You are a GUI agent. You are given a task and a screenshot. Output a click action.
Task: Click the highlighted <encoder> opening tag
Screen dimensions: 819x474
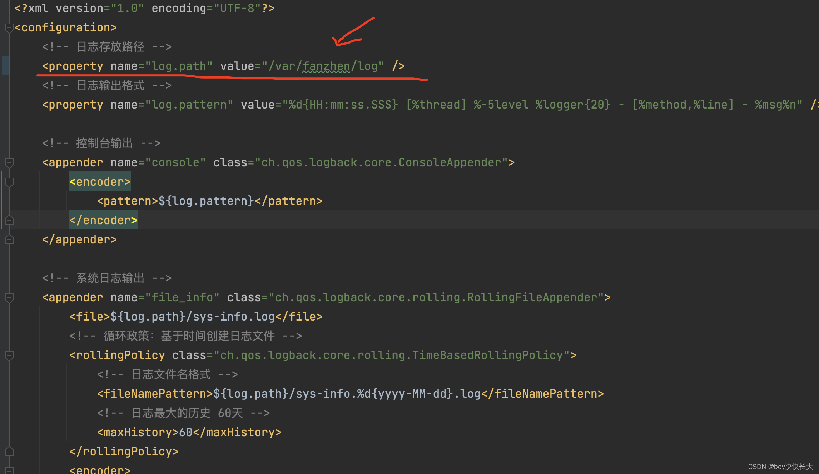tap(100, 182)
